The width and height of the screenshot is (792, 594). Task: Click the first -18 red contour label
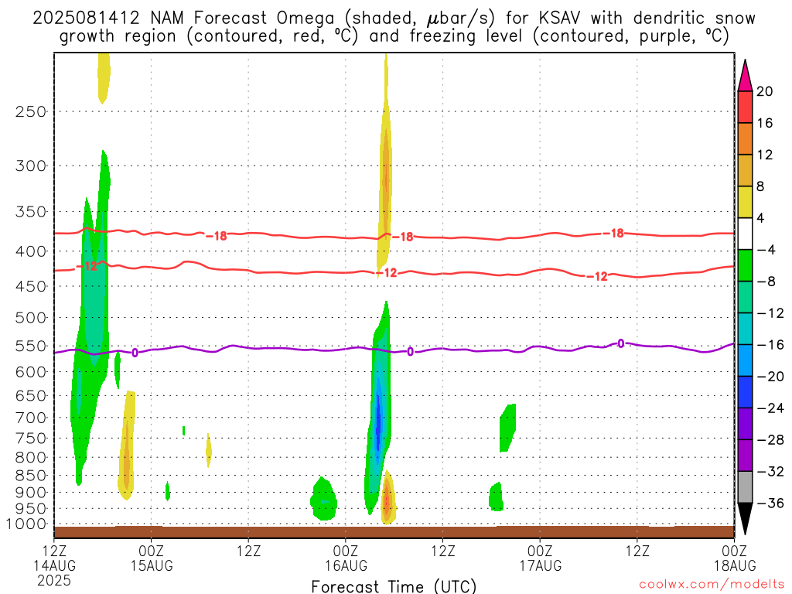pos(217,236)
